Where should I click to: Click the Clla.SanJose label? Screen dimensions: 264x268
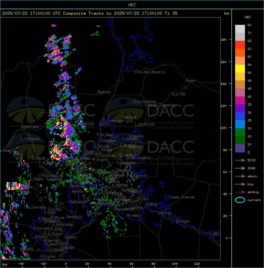(x=144, y=102)
